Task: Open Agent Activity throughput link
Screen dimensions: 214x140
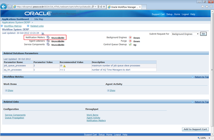Action: pyautogui.click(x=93, y=118)
